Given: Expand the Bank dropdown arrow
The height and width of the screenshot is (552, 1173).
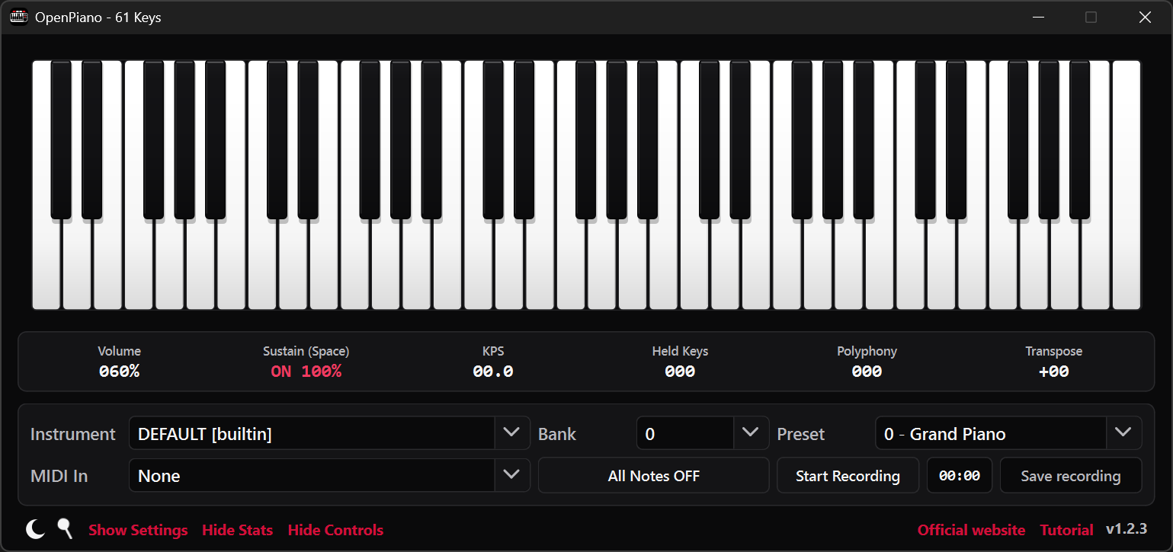Looking at the screenshot, I should click(751, 433).
